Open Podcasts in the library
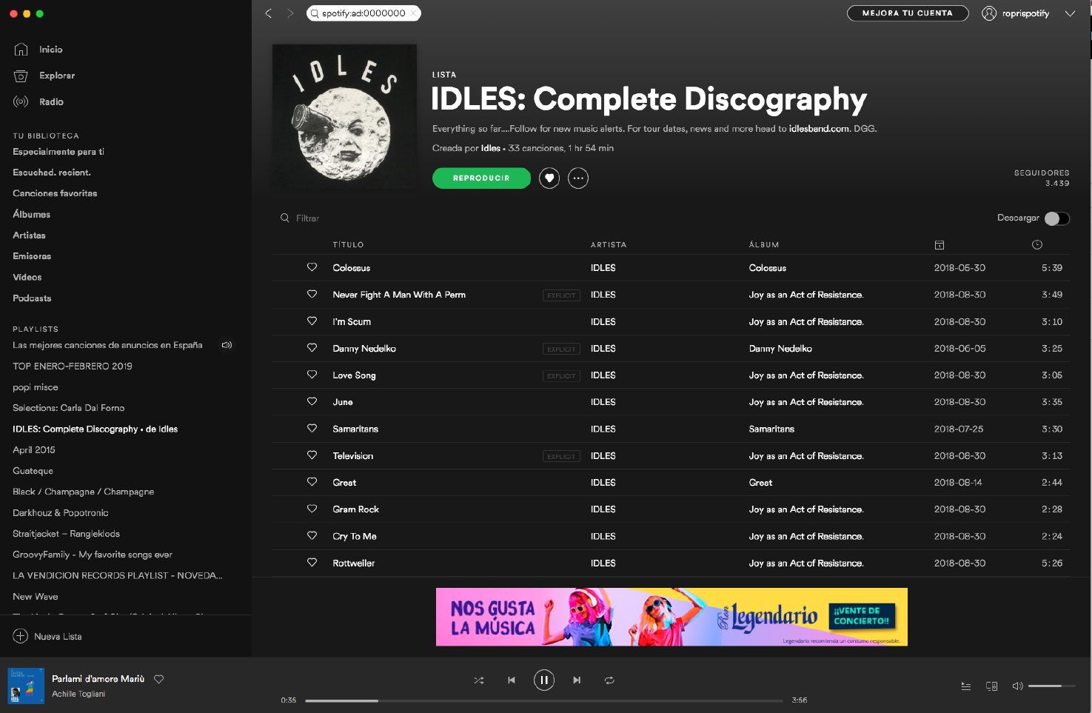 click(x=32, y=298)
